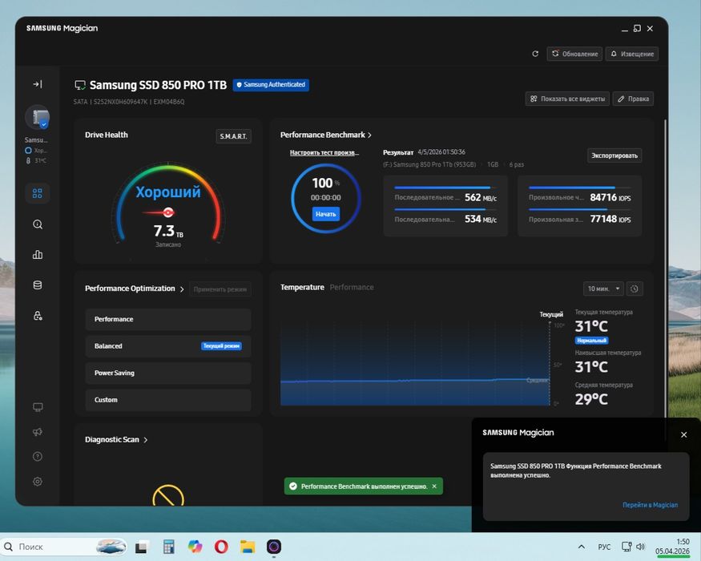701x561 pixels.
Task: Switch to the Performance graph tab
Action: (x=352, y=287)
